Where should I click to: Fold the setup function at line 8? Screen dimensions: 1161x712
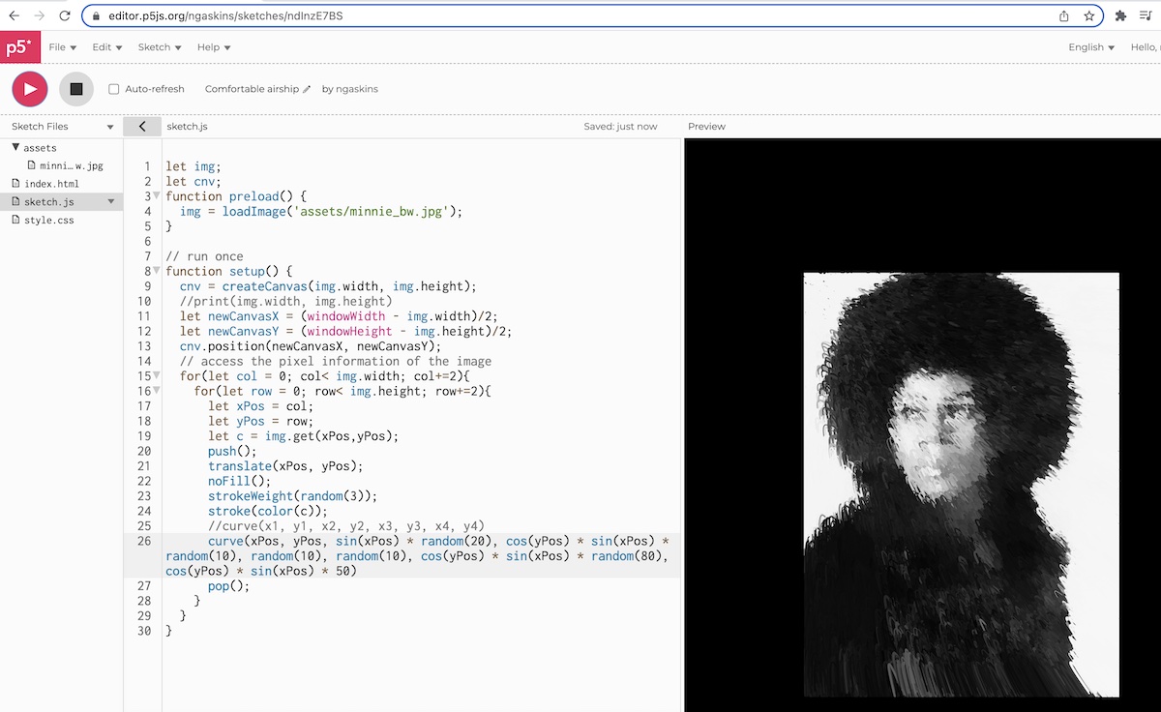(157, 271)
